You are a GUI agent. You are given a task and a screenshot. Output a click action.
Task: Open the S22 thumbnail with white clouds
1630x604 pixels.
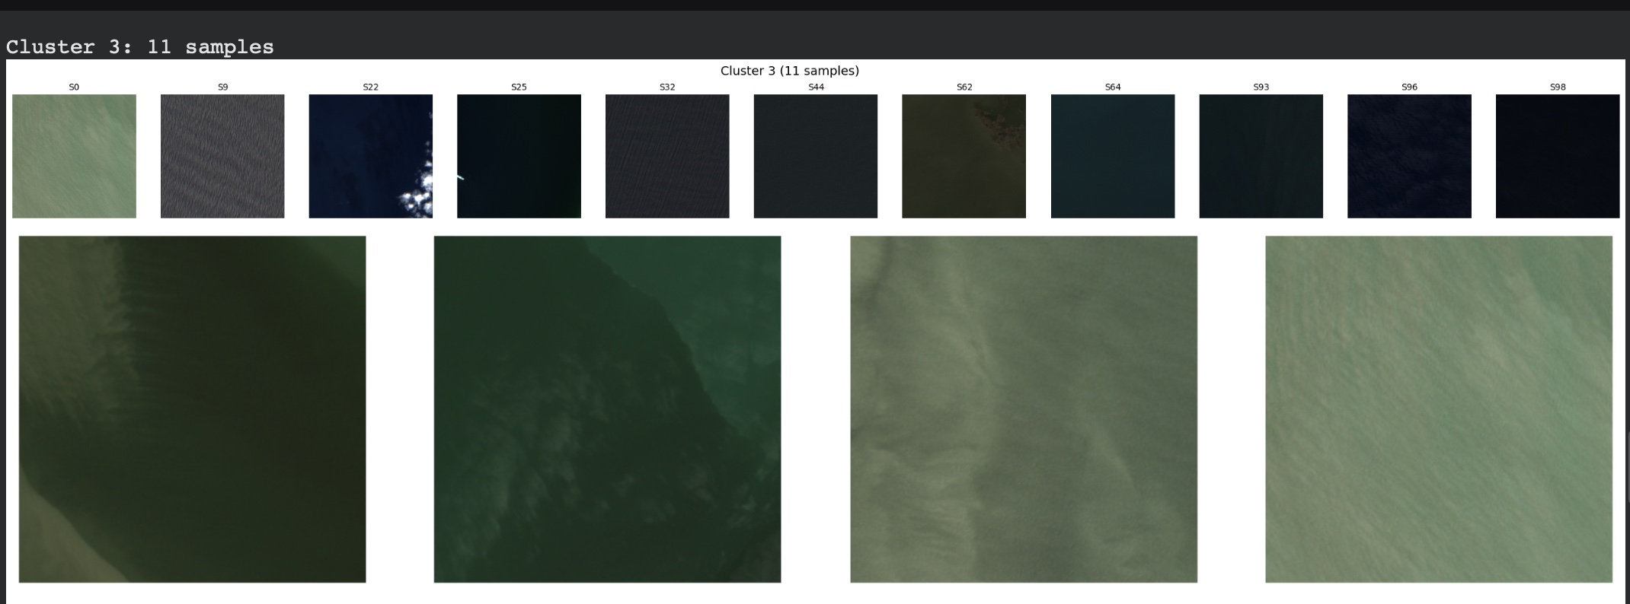370,156
